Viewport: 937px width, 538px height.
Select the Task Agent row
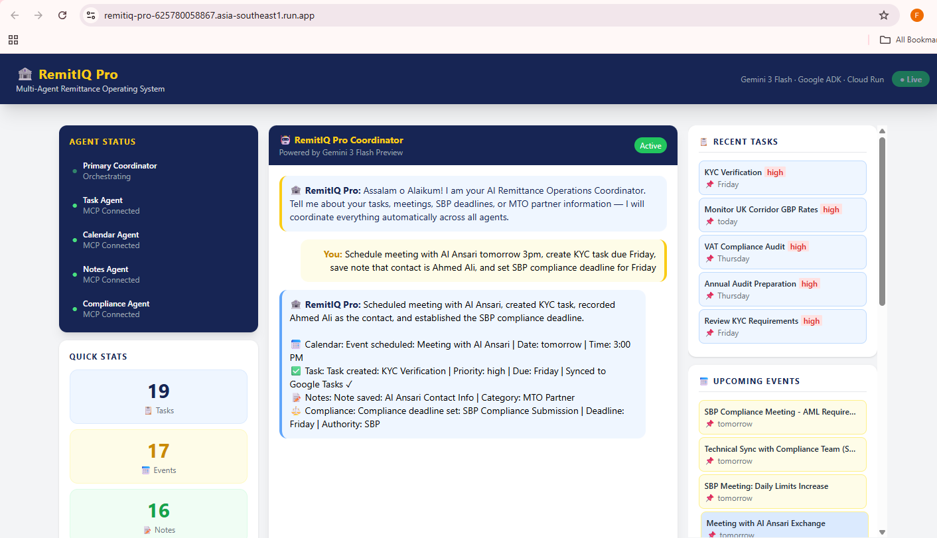point(159,205)
